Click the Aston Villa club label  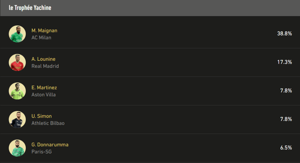[43, 95]
